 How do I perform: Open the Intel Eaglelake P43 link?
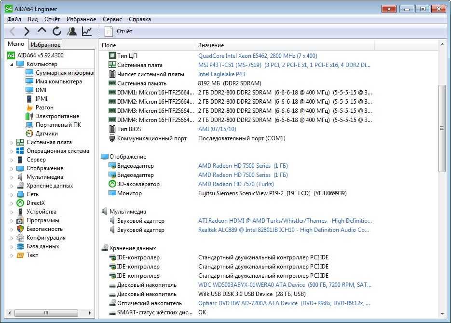click(221, 74)
